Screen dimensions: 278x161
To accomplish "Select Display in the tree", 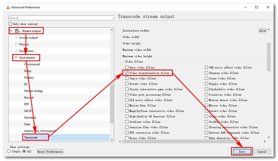I will click(x=29, y=78).
